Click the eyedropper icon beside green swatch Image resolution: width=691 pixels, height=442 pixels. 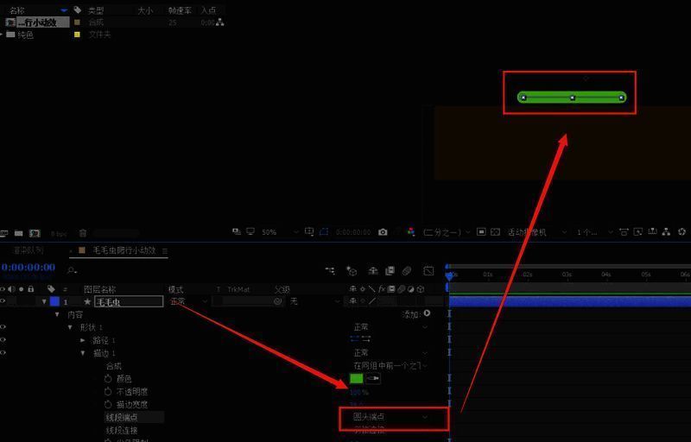pos(373,378)
